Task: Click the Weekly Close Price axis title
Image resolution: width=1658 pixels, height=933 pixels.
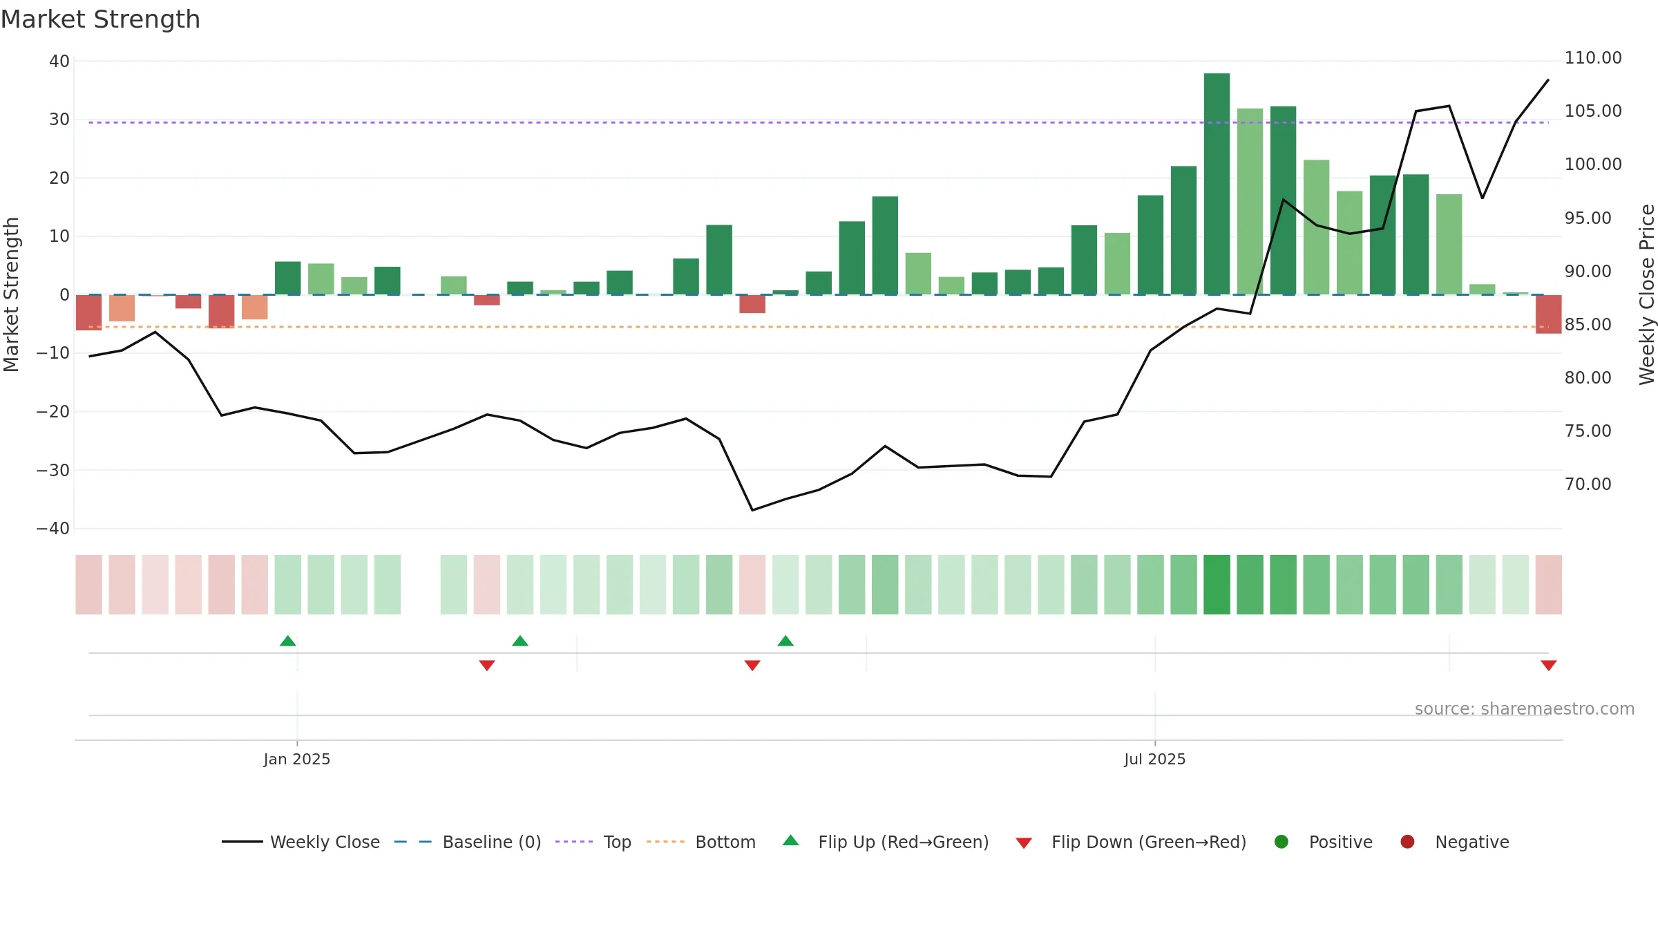Action: click(x=1647, y=294)
